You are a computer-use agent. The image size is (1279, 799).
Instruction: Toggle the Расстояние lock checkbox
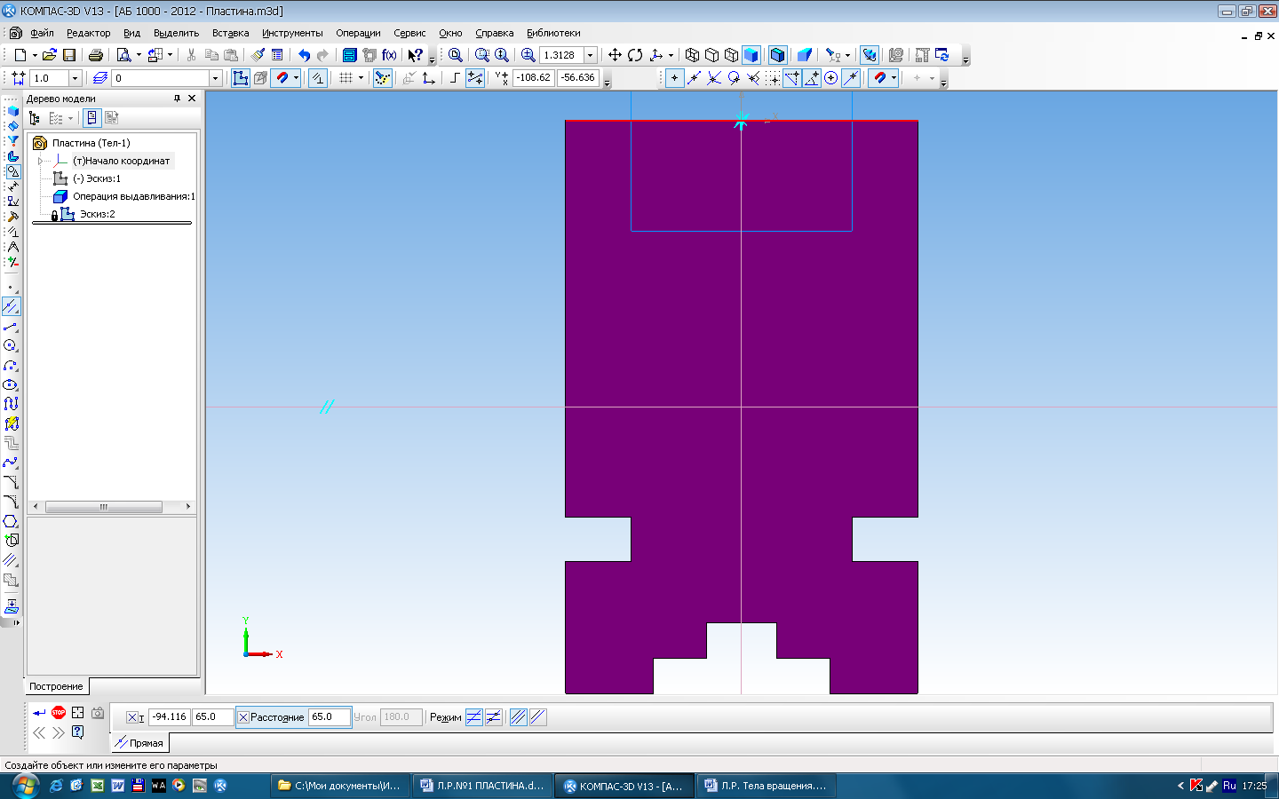tap(243, 717)
